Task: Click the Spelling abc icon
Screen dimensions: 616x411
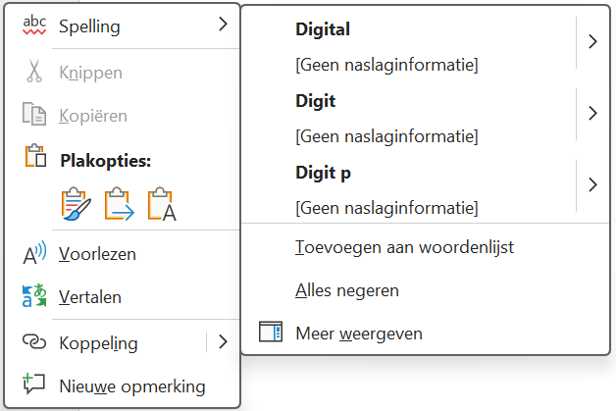Action: coord(34,26)
